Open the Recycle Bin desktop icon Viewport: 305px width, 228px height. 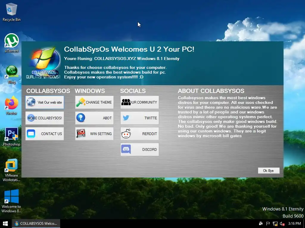[x=12, y=12]
